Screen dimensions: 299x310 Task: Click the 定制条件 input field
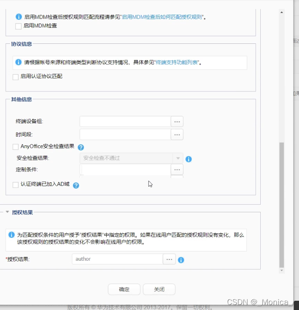tap(125, 169)
